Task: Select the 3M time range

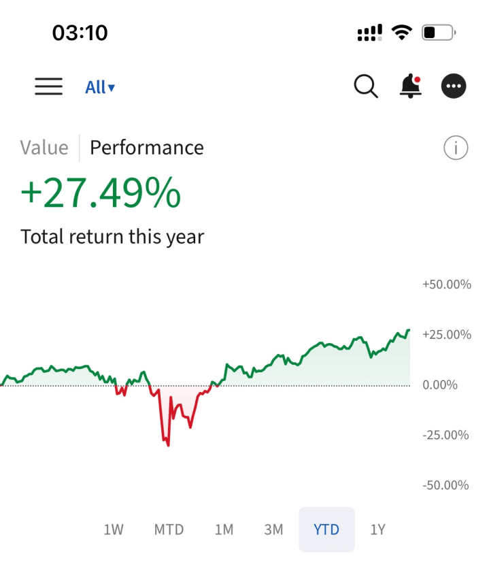Action: 273,529
